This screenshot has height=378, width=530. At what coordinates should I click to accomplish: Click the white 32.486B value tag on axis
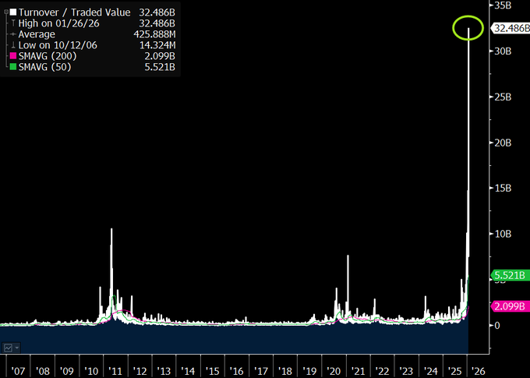[510, 27]
